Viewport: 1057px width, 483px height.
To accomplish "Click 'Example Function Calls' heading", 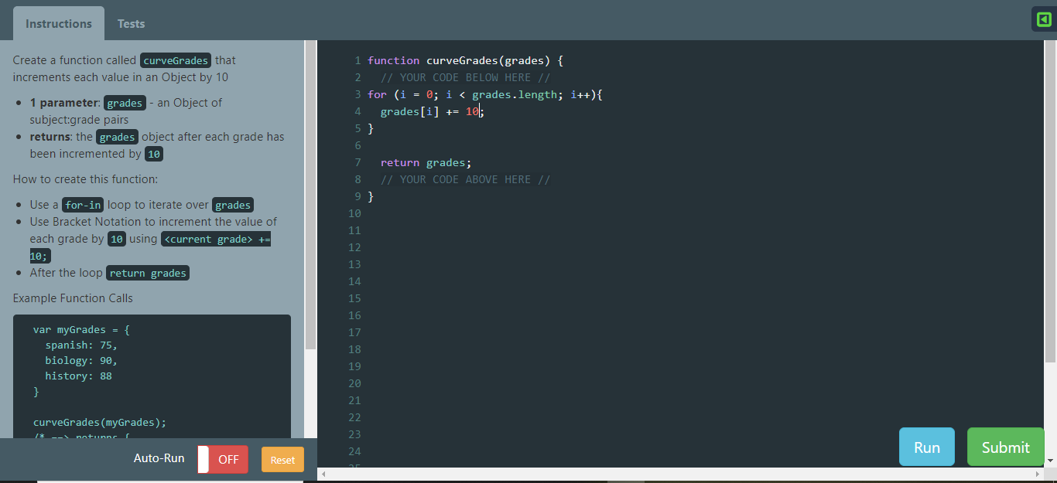I will coord(73,298).
